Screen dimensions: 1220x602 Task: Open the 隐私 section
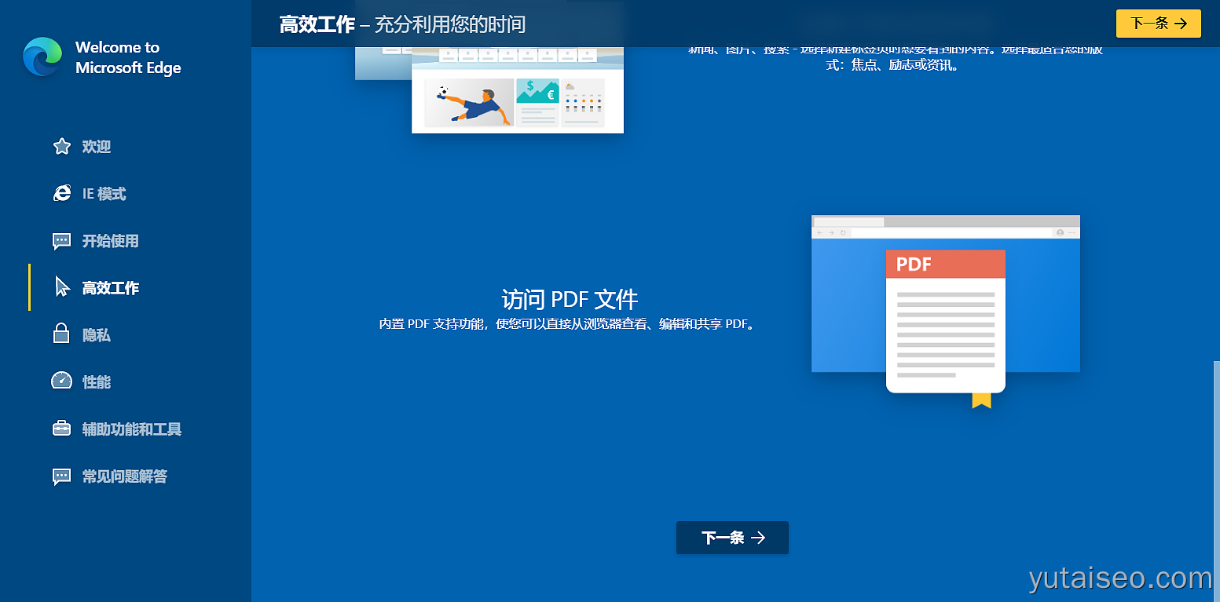click(x=97, y=335)
